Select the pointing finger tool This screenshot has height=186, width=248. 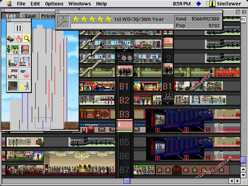click(19, 39)
